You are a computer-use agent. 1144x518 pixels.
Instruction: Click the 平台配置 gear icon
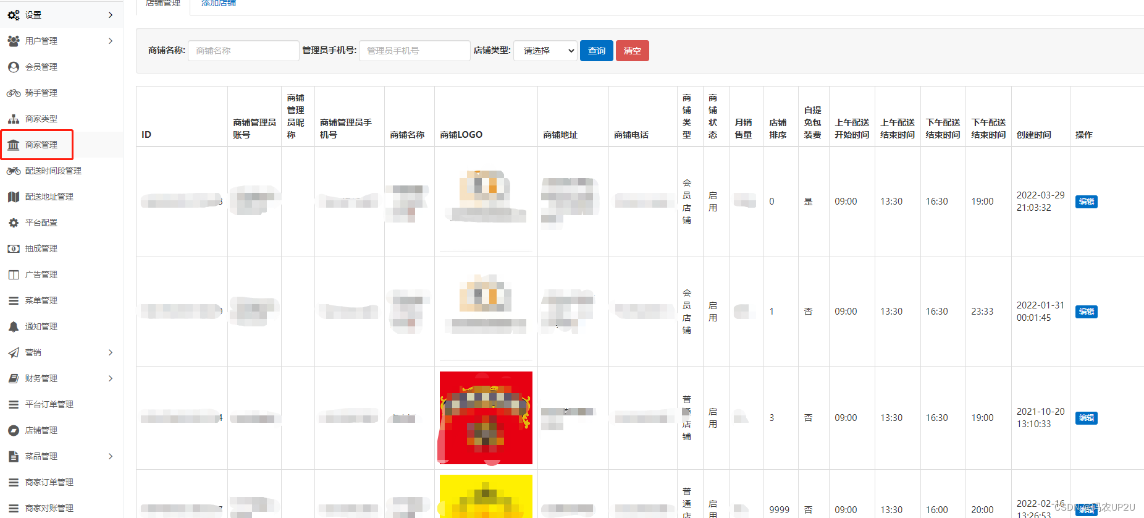click(x=14, y=223)
